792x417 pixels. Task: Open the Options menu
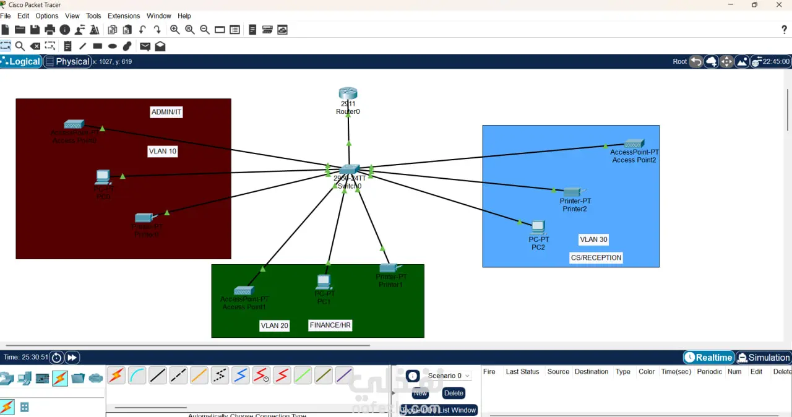[x=47, y=15]
